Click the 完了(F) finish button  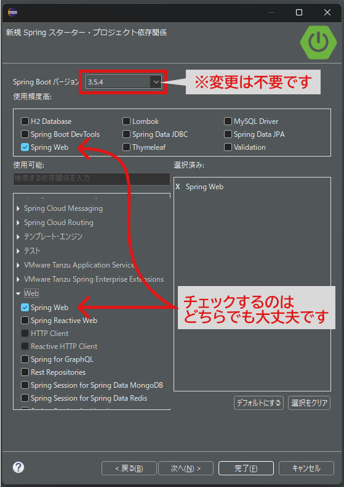point(246,469)
